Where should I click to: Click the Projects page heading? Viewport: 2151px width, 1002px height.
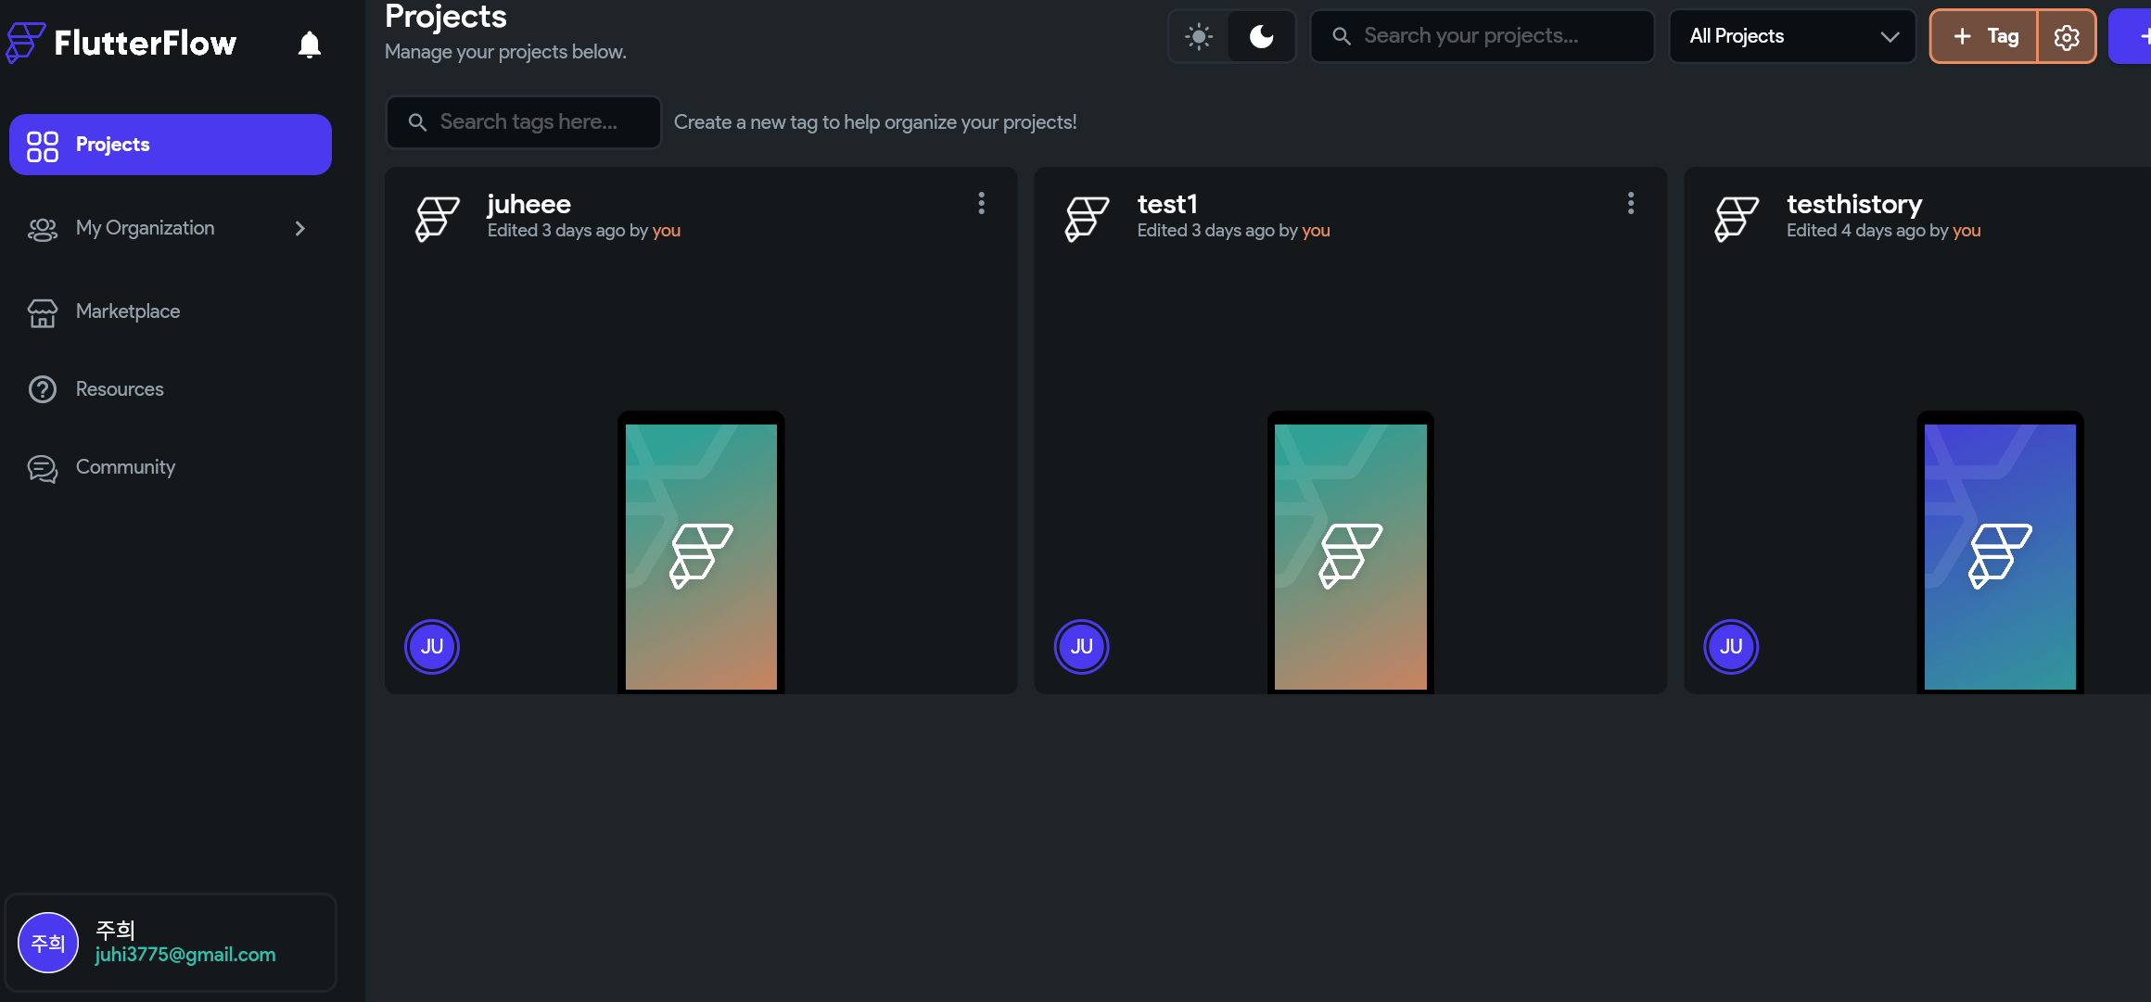point(446,17)
